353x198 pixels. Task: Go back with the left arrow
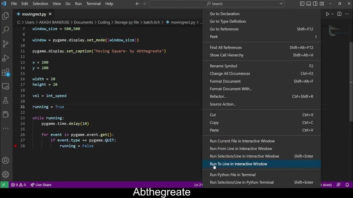(x=137, y=4)
